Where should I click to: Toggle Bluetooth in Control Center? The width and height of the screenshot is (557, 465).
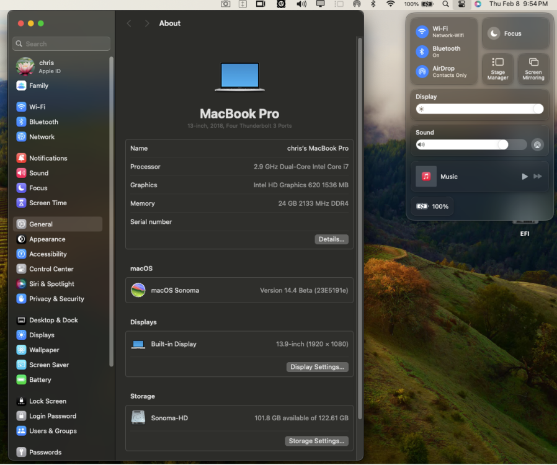coord(422,51)
